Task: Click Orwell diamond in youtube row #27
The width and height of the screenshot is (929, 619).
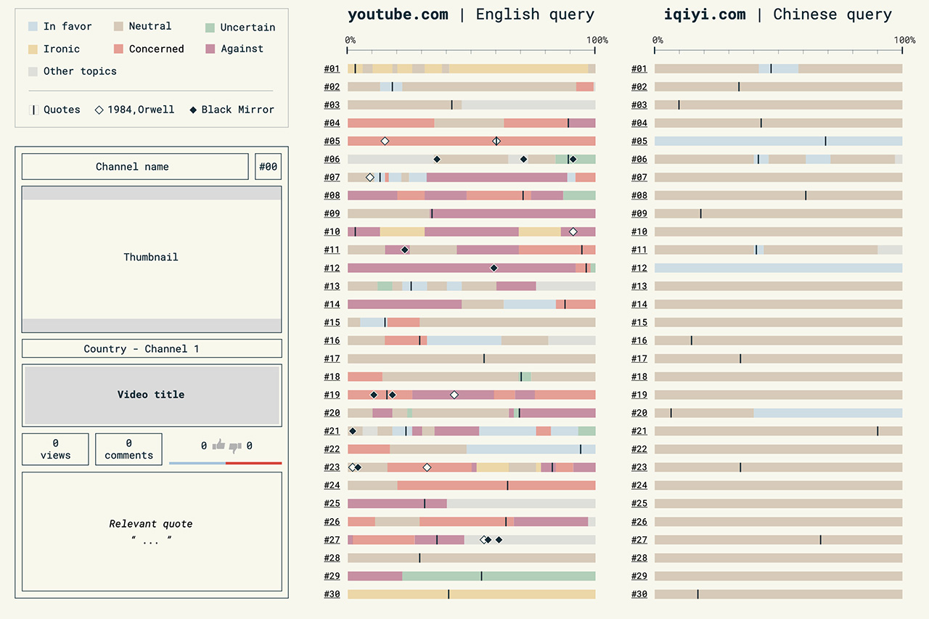Action: pyautogui.click(x=483, y=539)
